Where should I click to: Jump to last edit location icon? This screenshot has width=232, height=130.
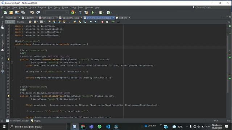[x=30, y=22]
